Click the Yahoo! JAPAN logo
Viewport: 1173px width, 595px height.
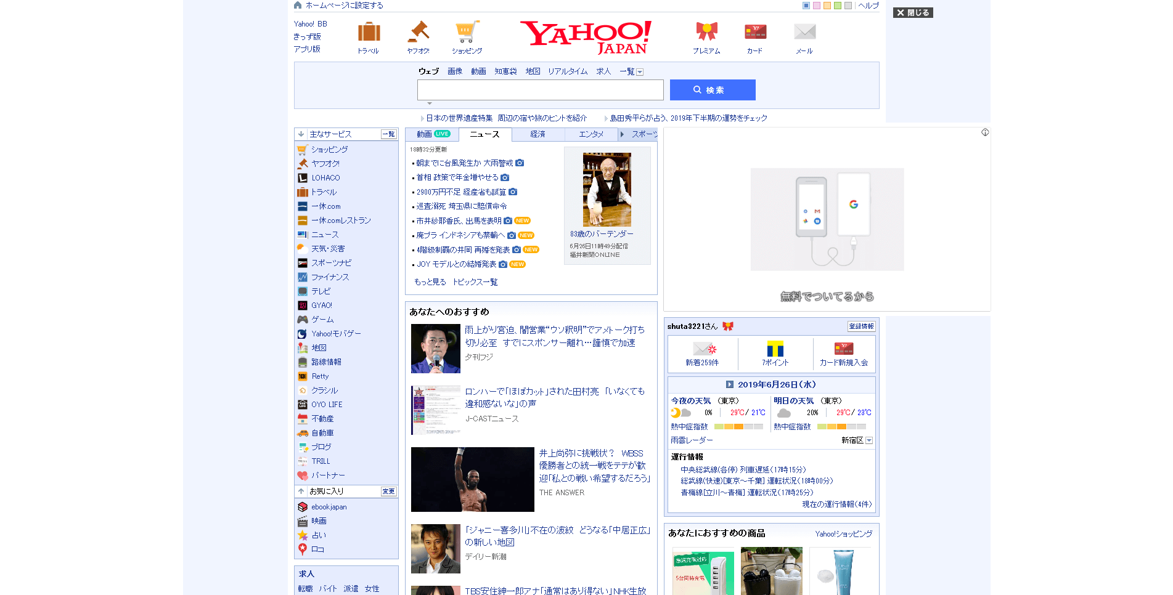(x=586, y=37)
